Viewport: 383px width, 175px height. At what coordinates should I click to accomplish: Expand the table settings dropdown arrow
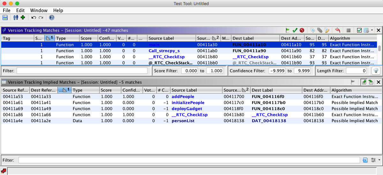pos(372,30)
